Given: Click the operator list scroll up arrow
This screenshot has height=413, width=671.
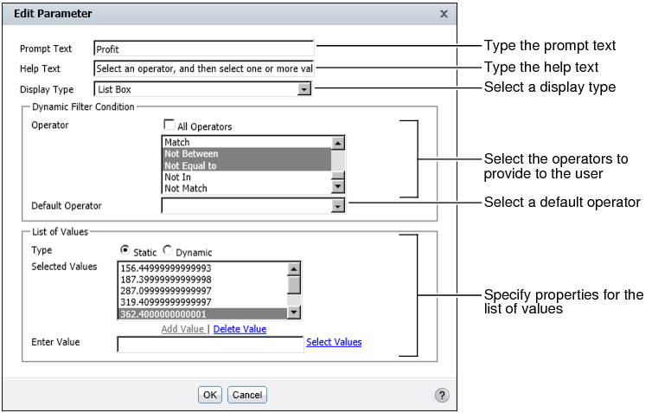Looking at the screenshot, I should [338, 143].
